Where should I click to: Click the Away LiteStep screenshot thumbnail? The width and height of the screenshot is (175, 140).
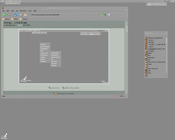pyautogui.click(x=64, y=56)
